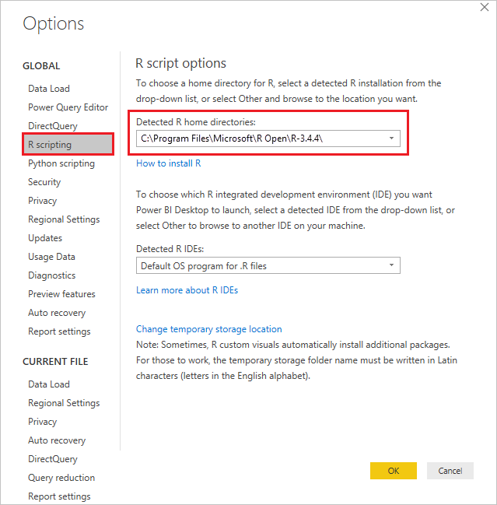Select Usage Data in sidebar
The height and width of the screenshot is (505, 497).
coord(51,257)
